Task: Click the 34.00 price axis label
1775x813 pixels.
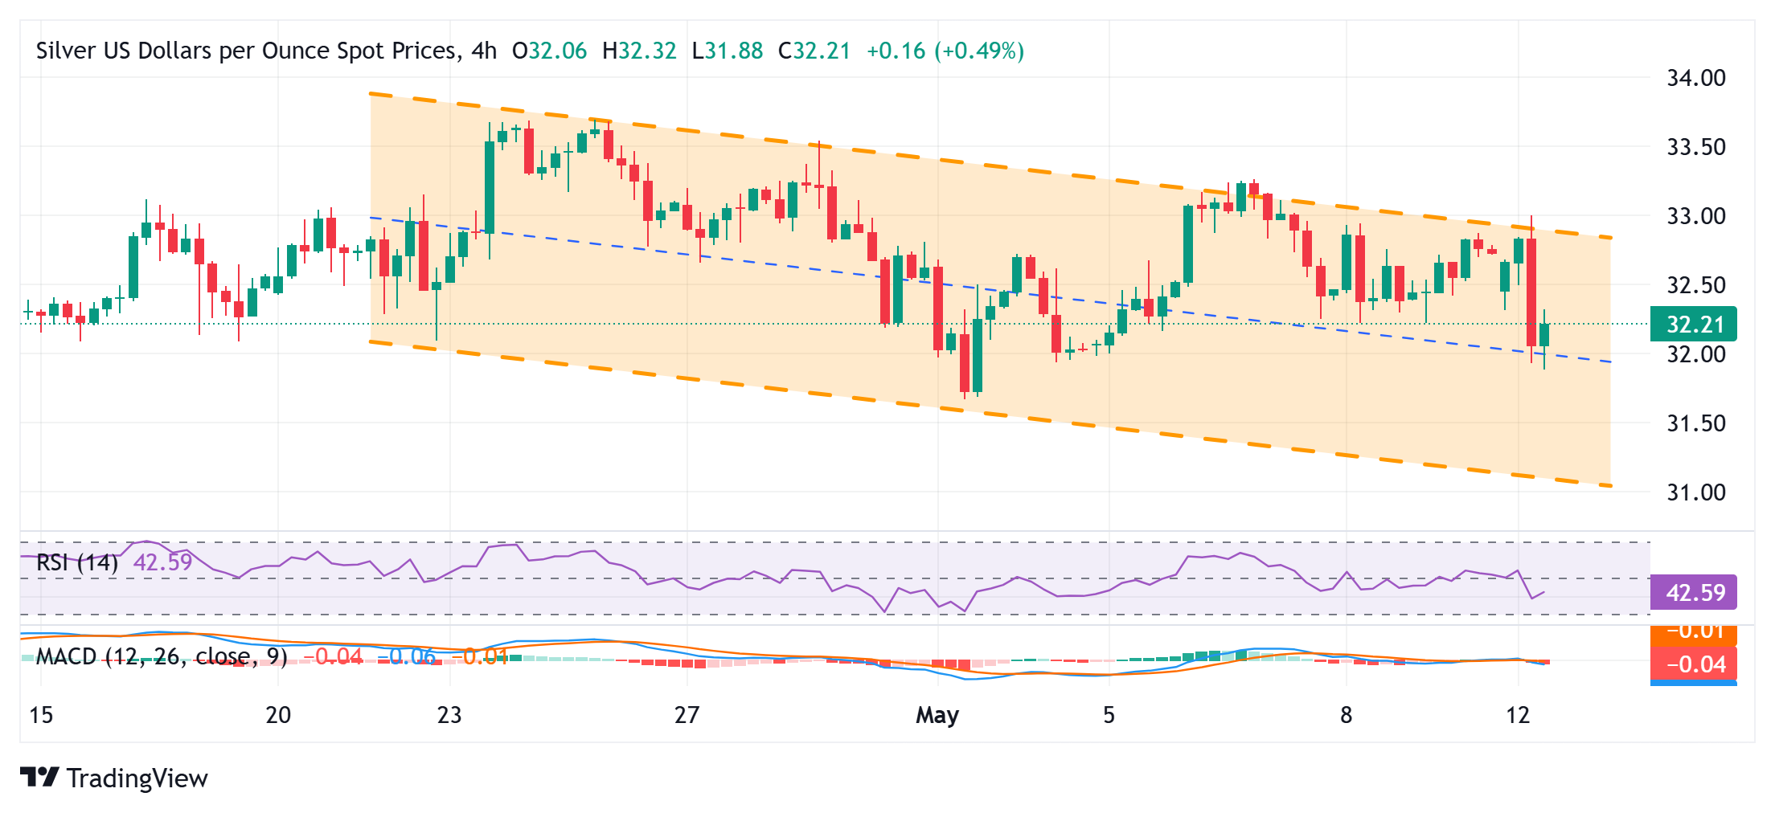Action: tap(1696, 79)
